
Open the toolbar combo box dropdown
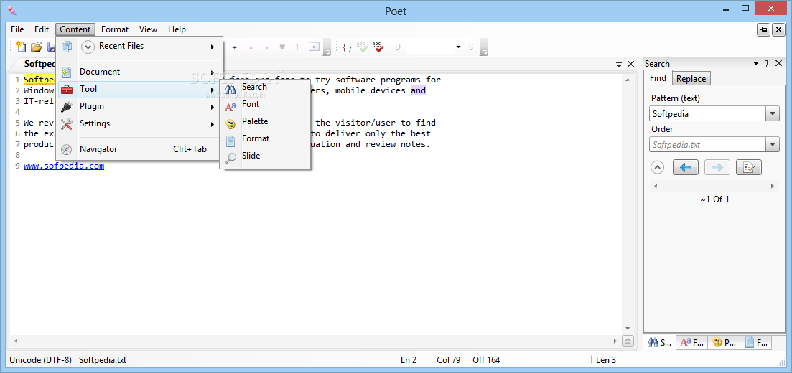(x=459, y=47)
